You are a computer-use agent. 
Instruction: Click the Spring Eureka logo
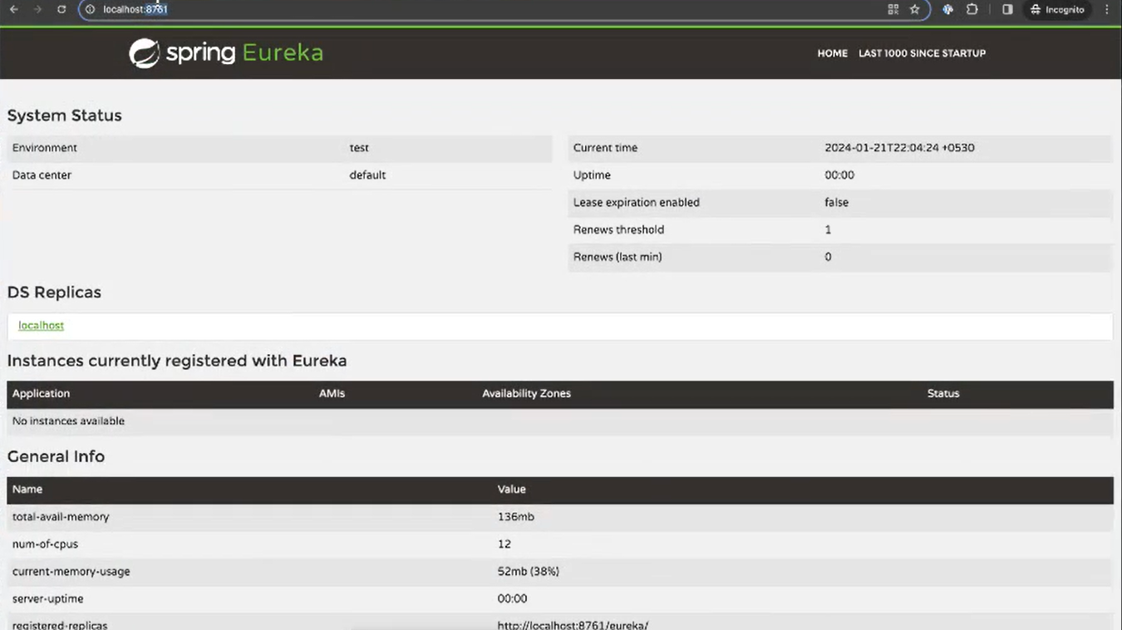(x=226, y=53)
